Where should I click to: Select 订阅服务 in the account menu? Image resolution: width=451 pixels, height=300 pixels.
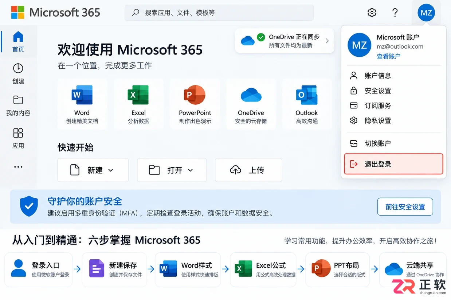pyautogui.click(x=394, y=105)
